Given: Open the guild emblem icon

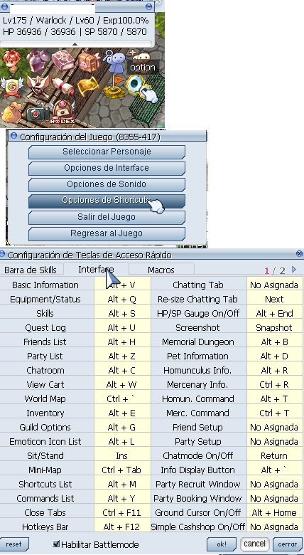Looking at the screenshot, I should (x=11, y=87).
